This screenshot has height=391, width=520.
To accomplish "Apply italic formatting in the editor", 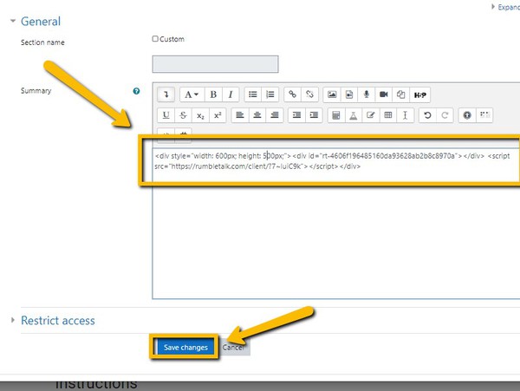I will pos(231,94).
